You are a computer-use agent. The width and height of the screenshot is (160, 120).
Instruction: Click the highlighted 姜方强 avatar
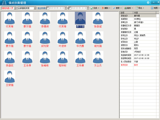(80, 18)
